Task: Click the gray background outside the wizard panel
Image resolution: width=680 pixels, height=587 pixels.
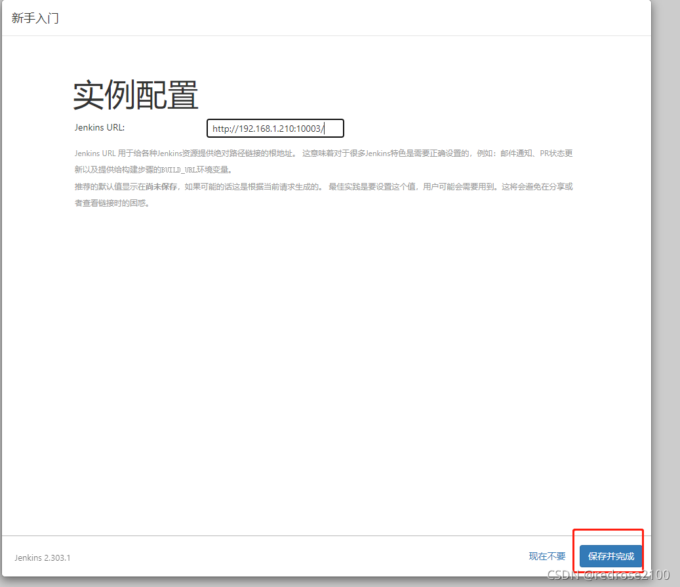Action: [666, 262]
